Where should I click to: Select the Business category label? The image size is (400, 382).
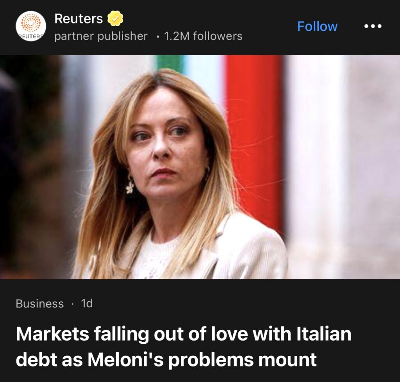[39, 303]
